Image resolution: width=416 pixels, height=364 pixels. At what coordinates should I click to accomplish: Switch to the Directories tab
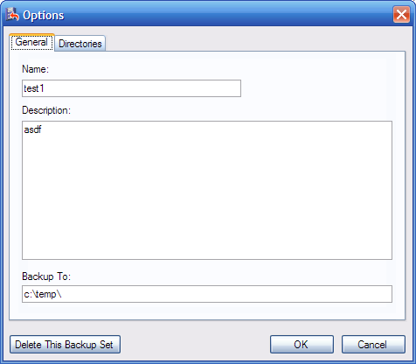[80, 44]
